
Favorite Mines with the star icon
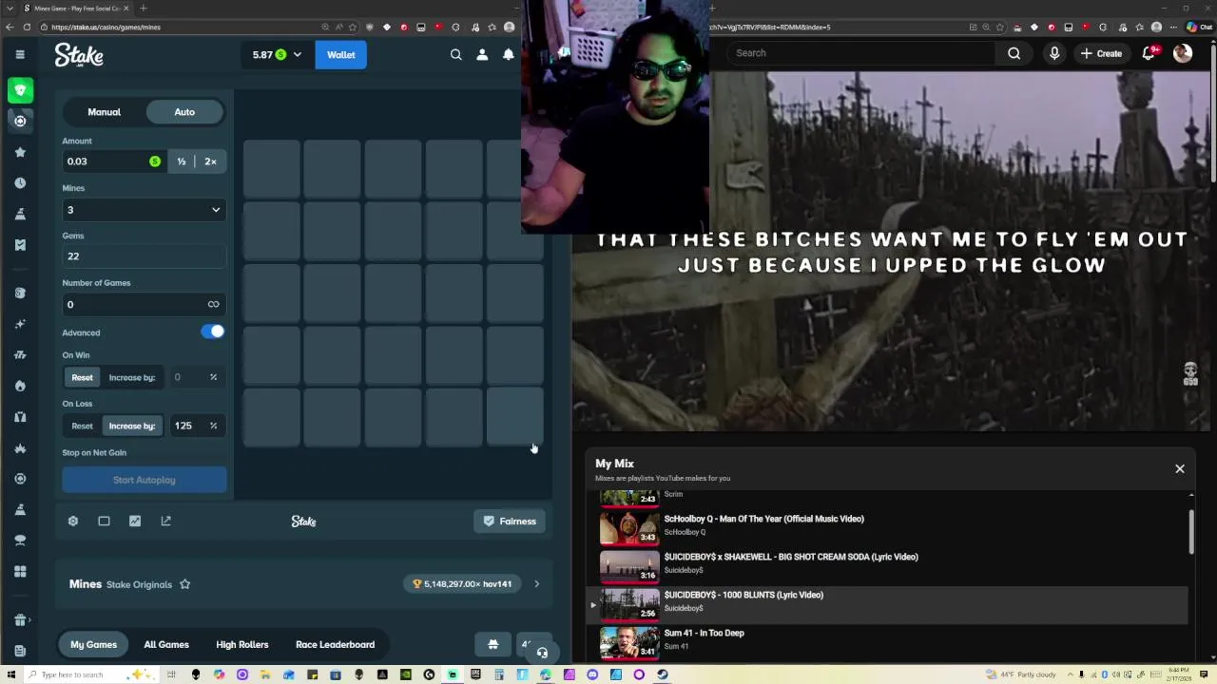185,584
